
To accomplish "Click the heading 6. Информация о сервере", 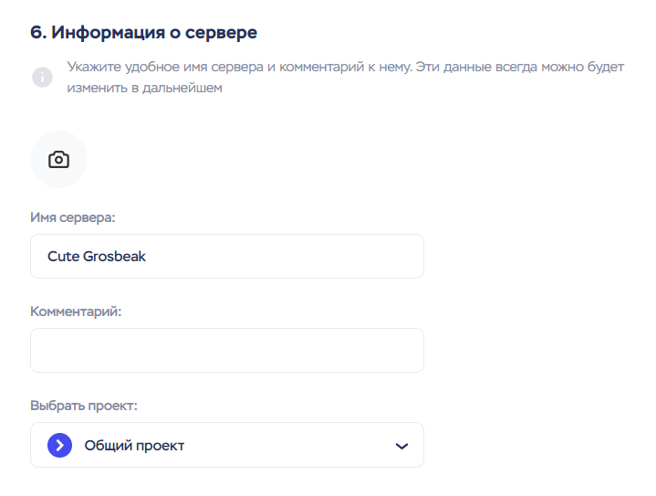I will (x=143, y=33).
